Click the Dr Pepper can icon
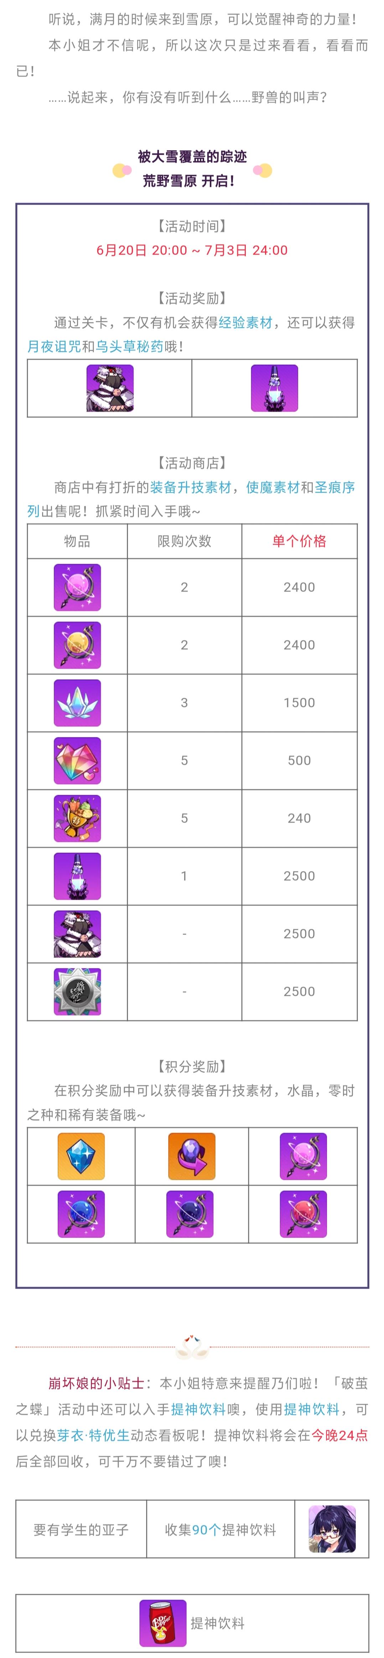The height and width of the screenshot is (1658, 384). pyautogui.click(x=163, y=1623)
